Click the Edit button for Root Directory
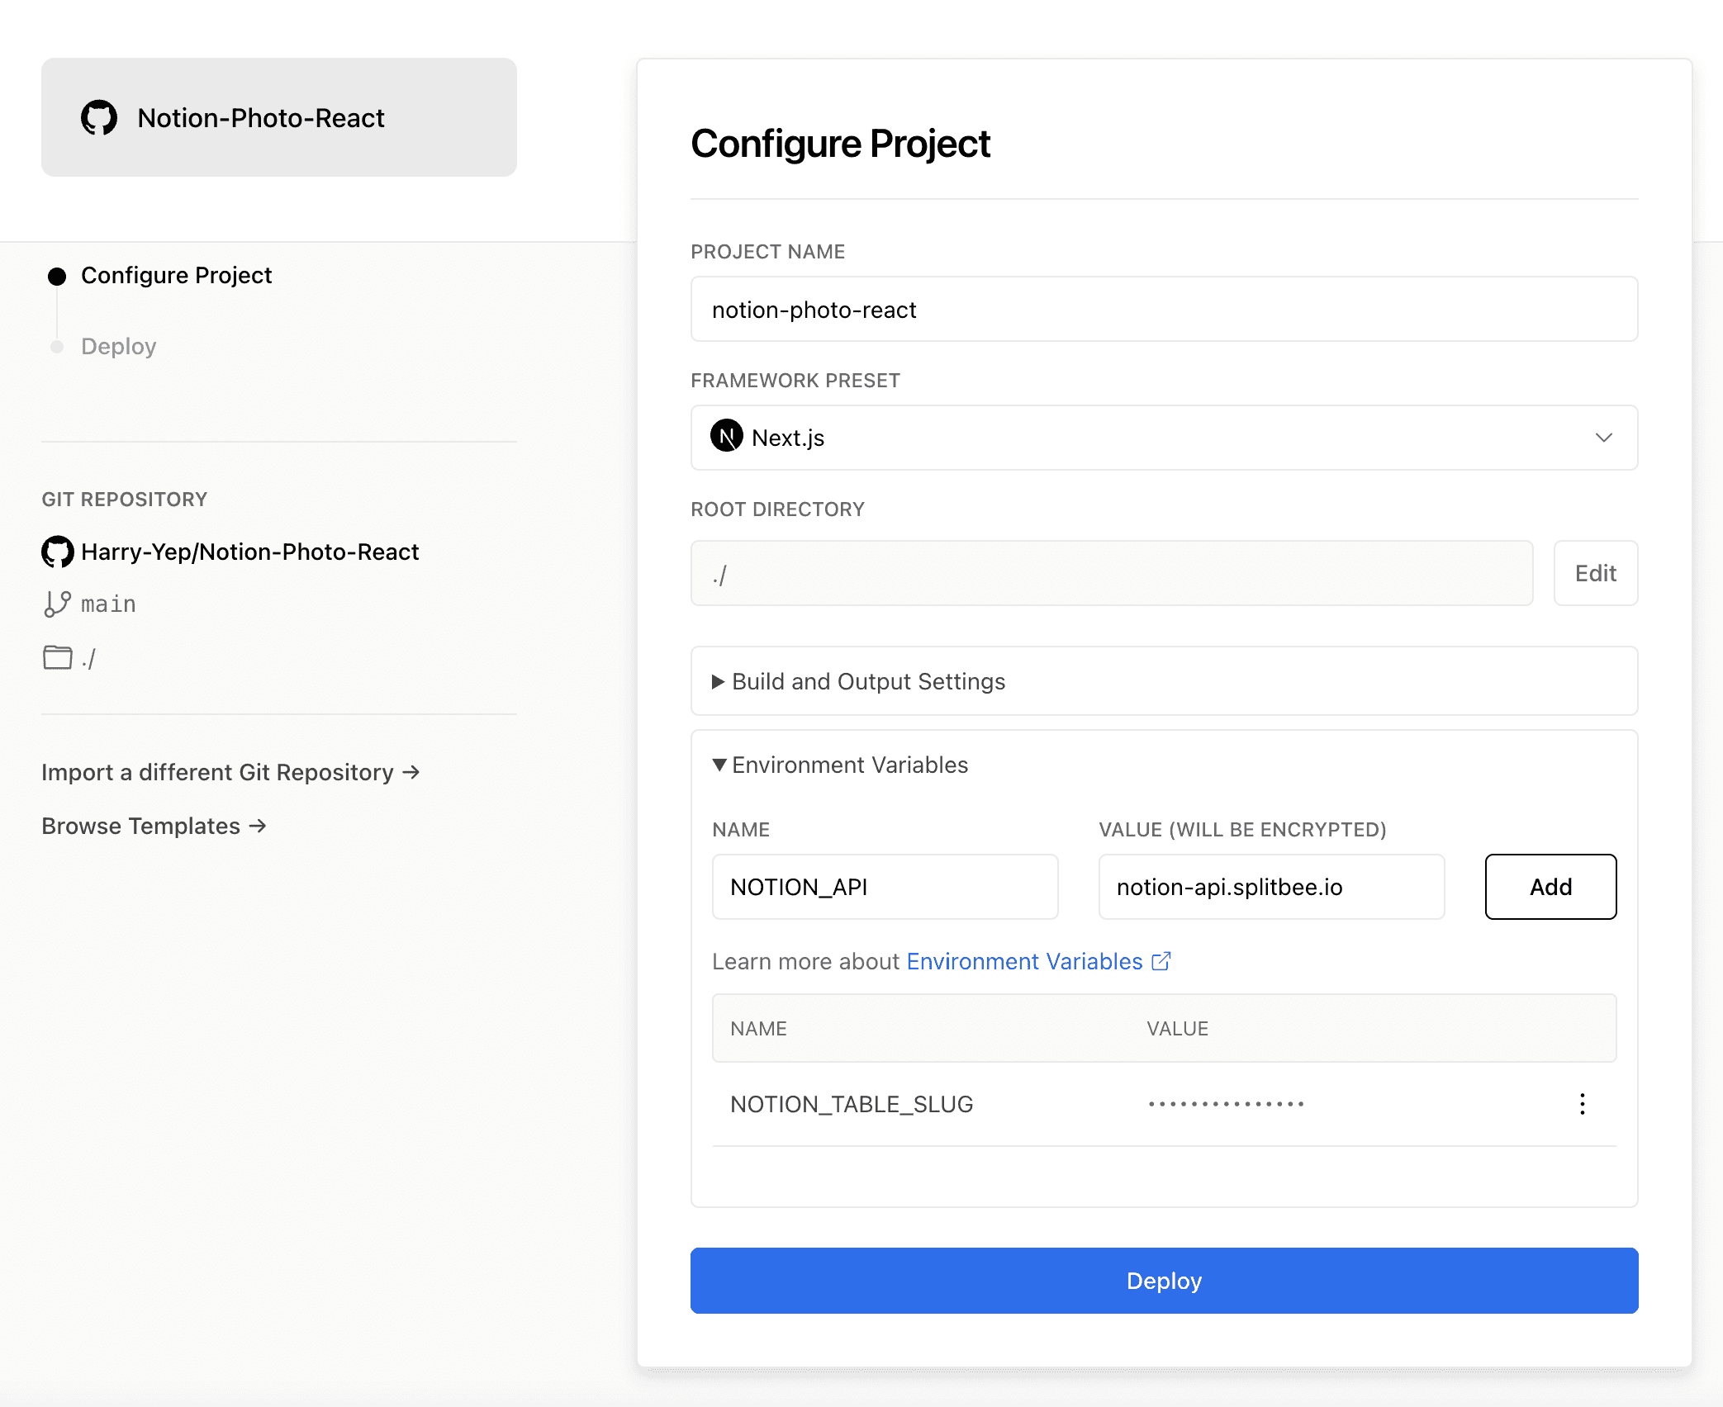1723x1407 pixels. [x=1594, y=572]
